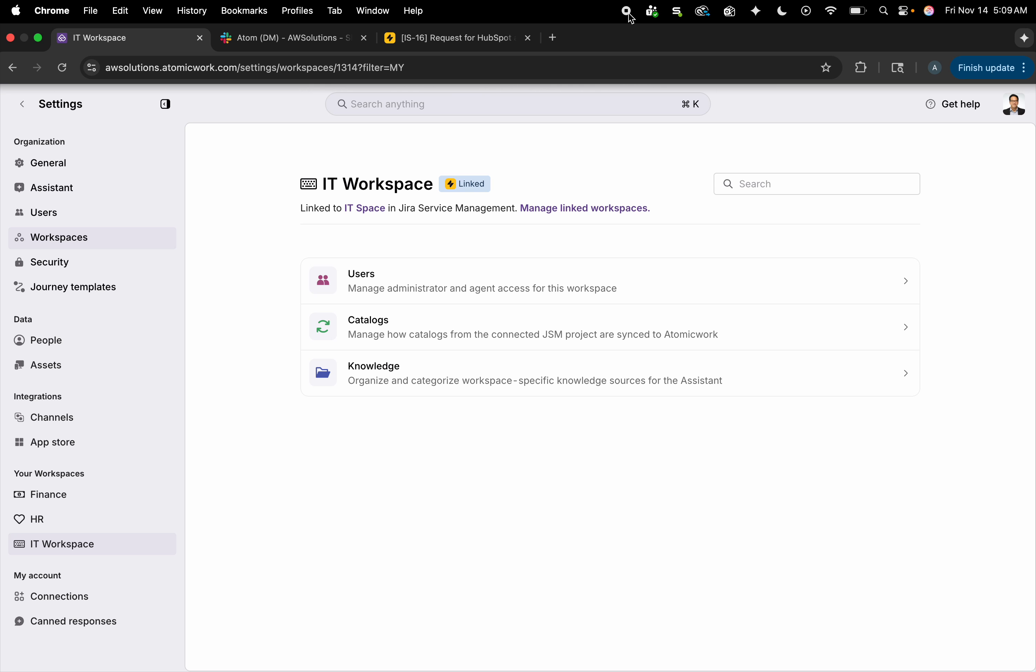Collapse the Settings sidebar

click(165, 104)
